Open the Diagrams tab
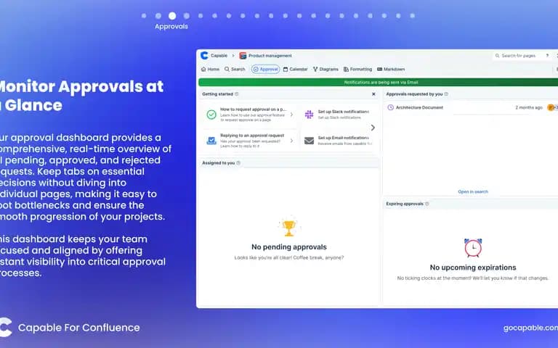Image resolution: width=558 pixels, height=348 pixels. 325,70
